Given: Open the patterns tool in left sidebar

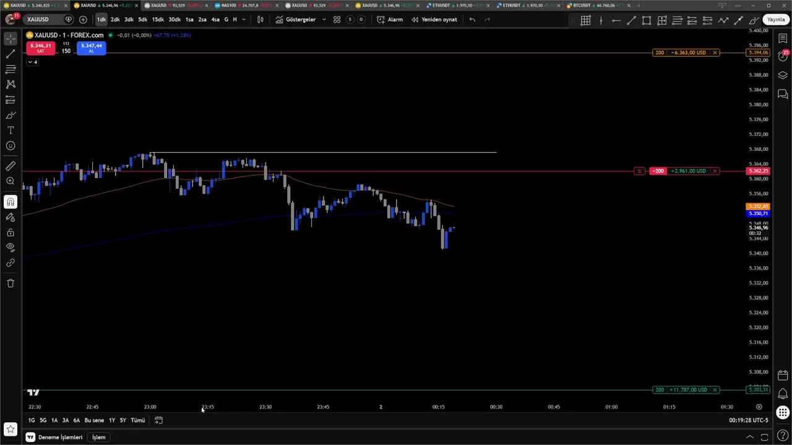Looking at the screenshot, I should click(11, 84).
